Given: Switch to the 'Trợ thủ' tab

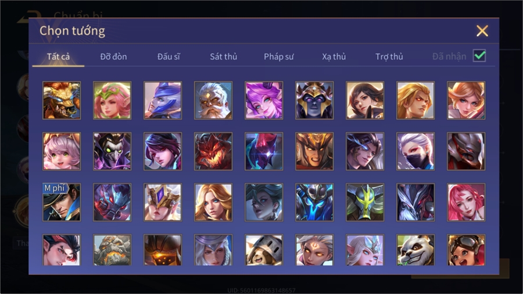Looking at the screenshot, I should point(389,57).
